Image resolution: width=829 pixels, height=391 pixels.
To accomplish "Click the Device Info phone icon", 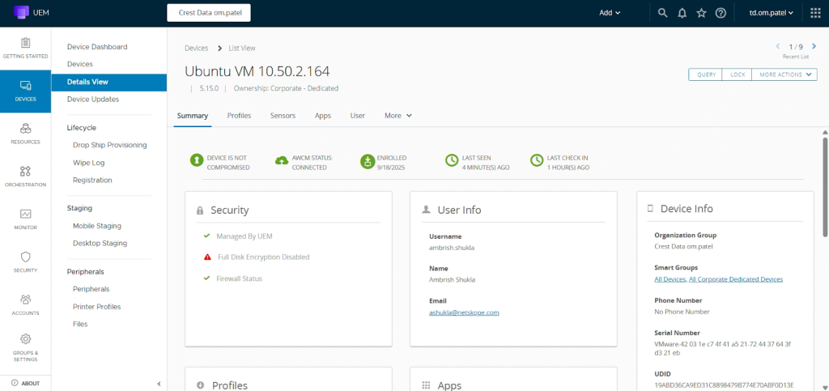I will coord(650,209).
